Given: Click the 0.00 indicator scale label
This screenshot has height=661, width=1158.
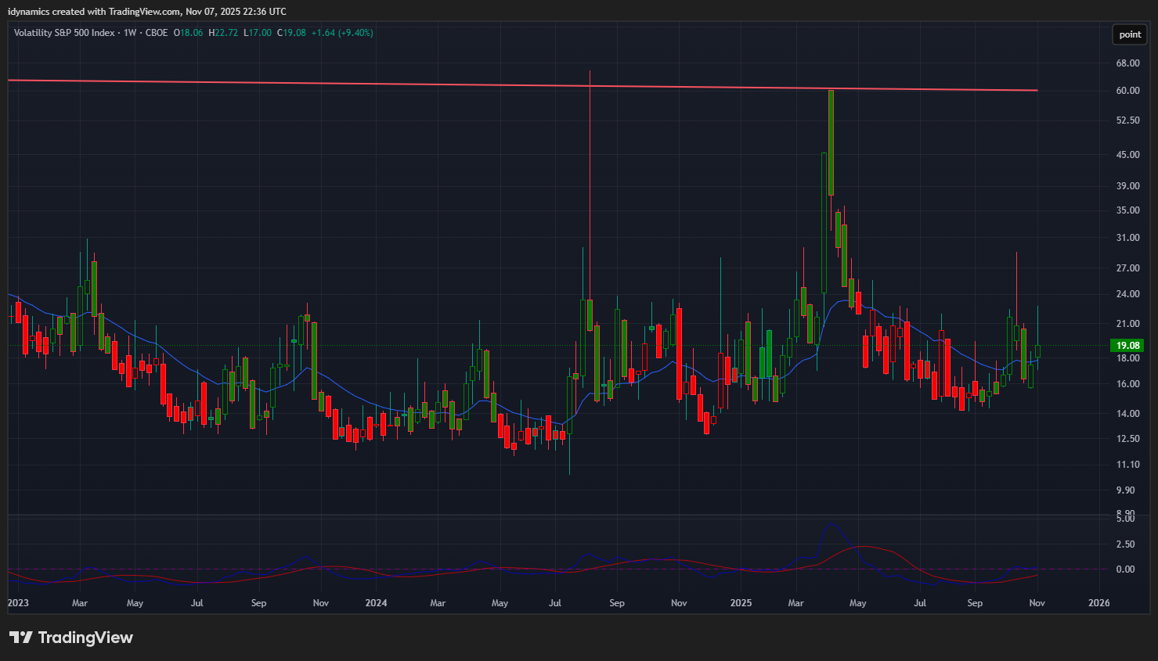Looking at the screenshot, I should [x=1125, y=569].
